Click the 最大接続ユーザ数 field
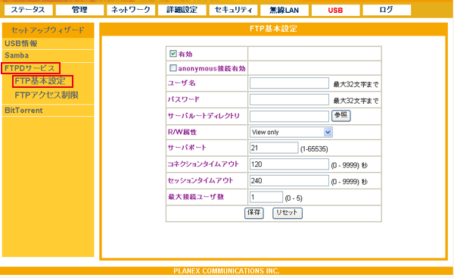Image resolution: width=454 pixels, height=278 pixels. tap(266, 198)
